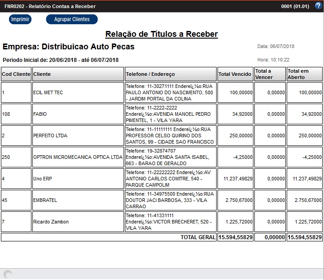Viewport: 324px width, 280px height.
Task: Select the PERFEITO LTDA client row
Action: coord(78,136)
